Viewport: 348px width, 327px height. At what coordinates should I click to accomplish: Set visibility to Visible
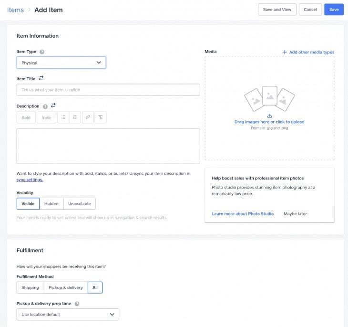(28, 204)
